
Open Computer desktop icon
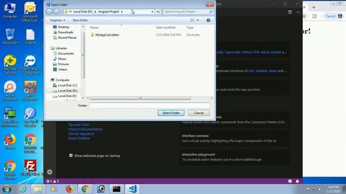[x=10, y=10]
